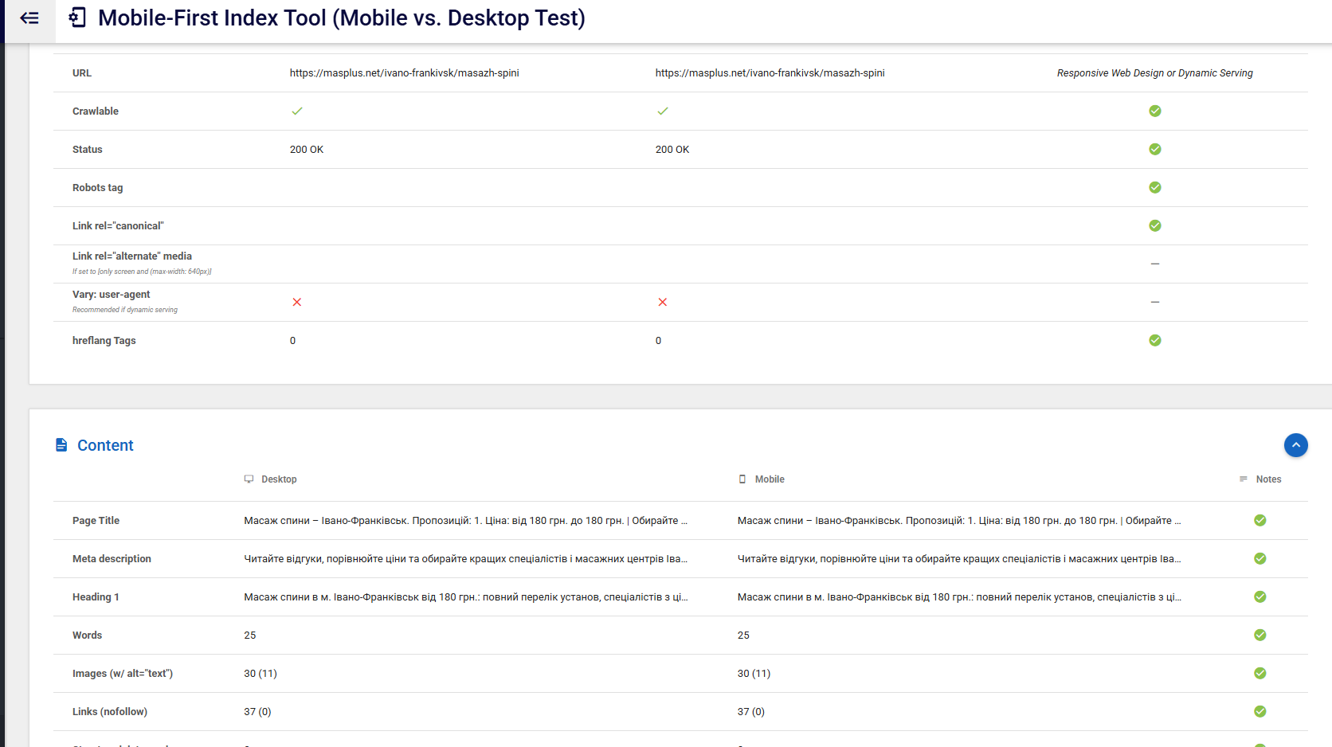Click desktop Crawlable checkmark
The height and width of the screenshot is (747, 1332).
pos(297,111)
